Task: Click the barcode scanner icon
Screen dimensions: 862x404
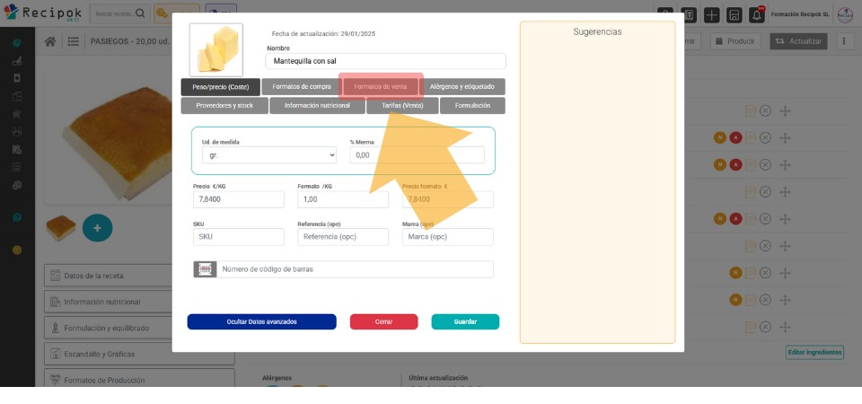Action: 205,269
